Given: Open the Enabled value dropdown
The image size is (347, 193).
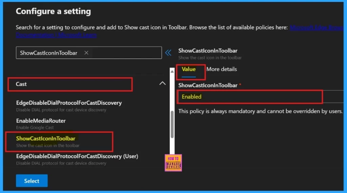Looking at the screenshot, I should pos(261,97).
